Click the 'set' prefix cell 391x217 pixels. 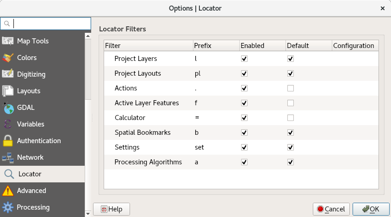tap(216, 147)
